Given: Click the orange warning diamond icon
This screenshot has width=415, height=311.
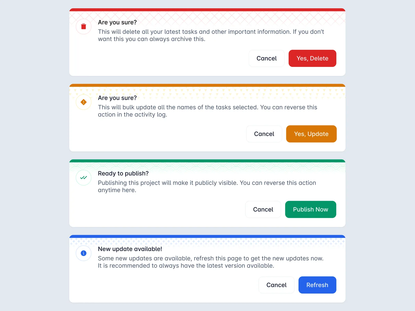Looking at the screenshot, I should (x=84, y=102).
